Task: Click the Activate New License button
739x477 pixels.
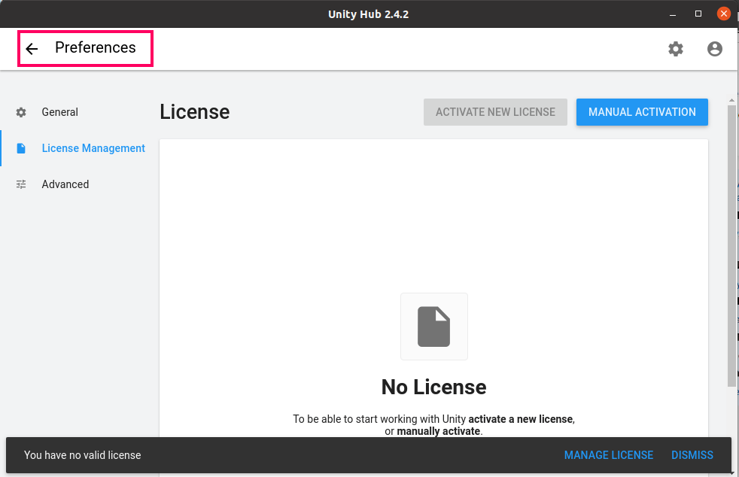Action: [x=495, y=112]
